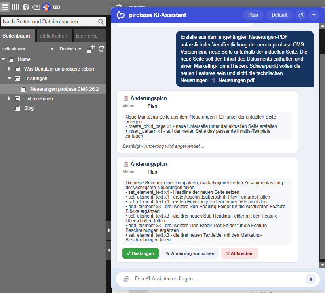Viewport: 325px width, 293px height.
Task: Click the page icon beside Unternehmen
Action: (17, 99)
